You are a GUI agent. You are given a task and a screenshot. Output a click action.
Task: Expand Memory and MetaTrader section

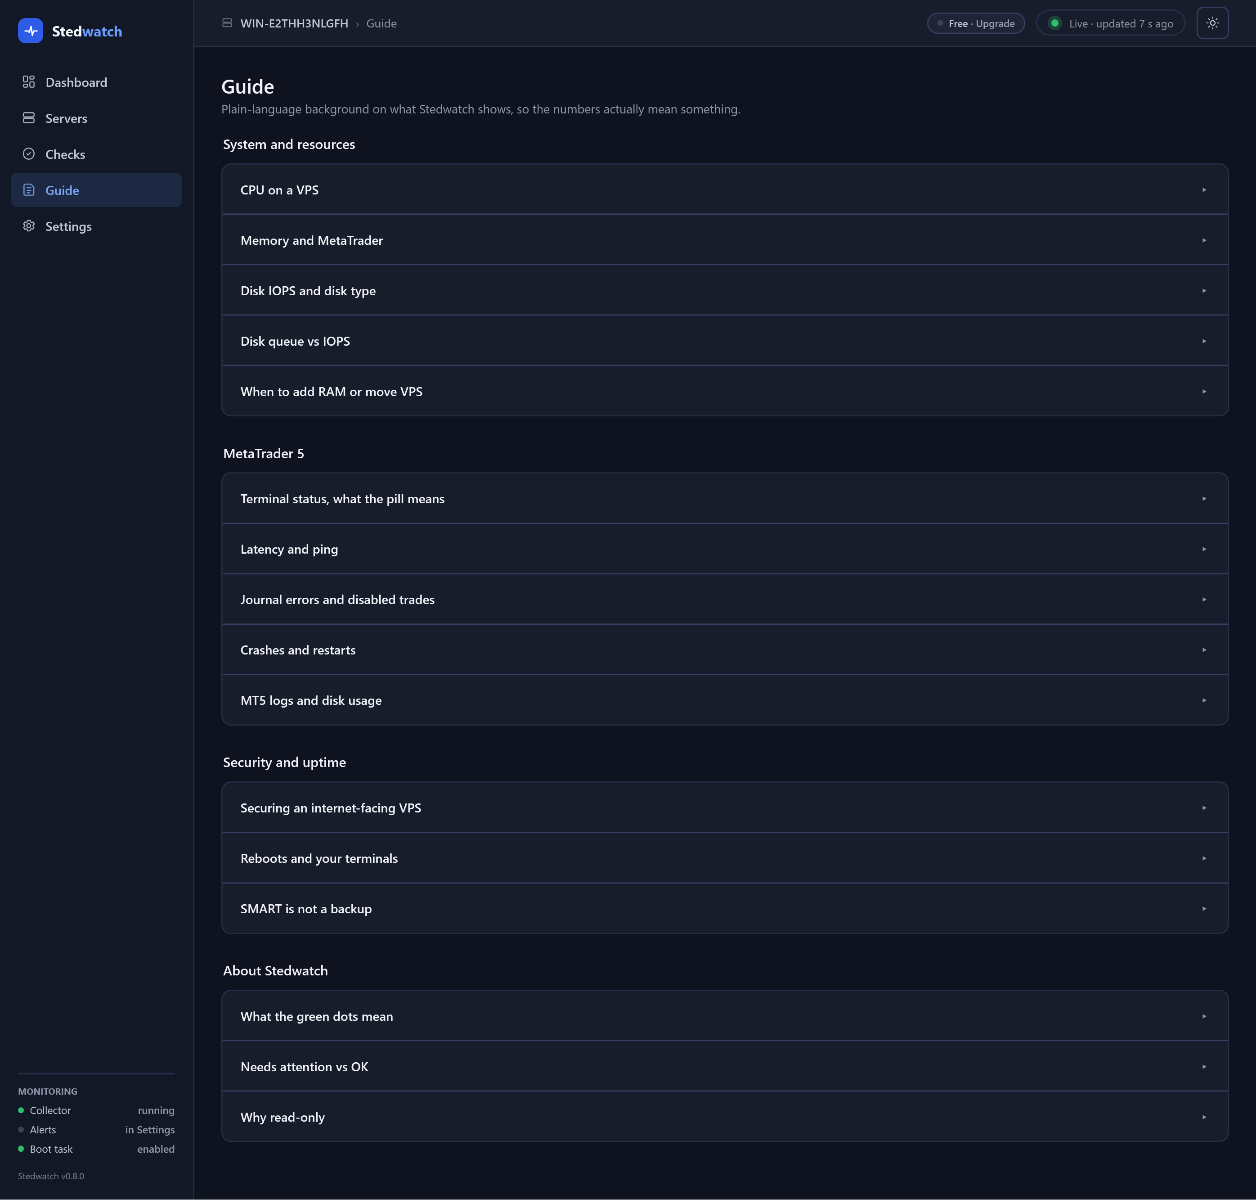pyautogui.click(x=725, y=240)
